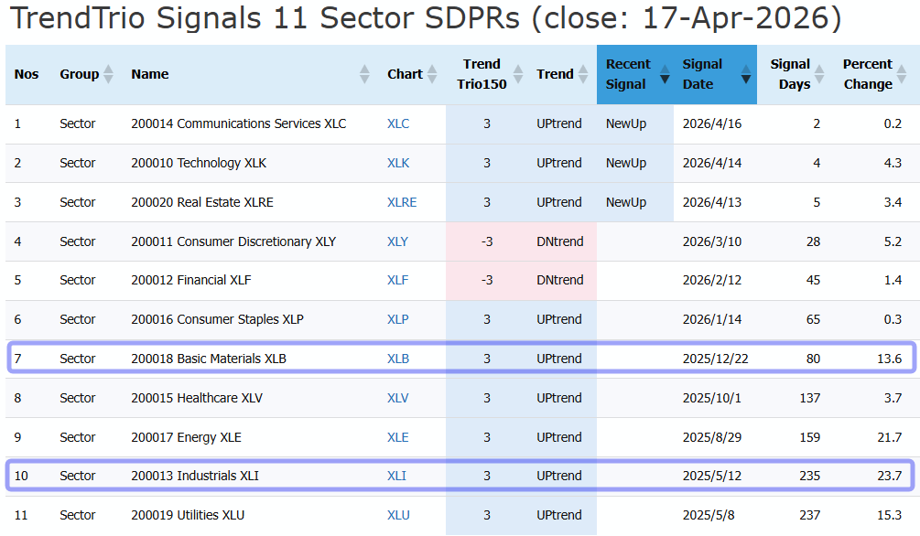Sort by Signal Days arrows
This screenshot has width=920, height=536.
[821, 75]
